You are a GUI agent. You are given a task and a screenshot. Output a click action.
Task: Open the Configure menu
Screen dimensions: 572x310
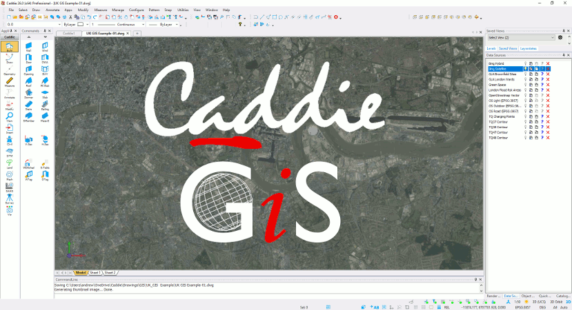click(x=136, y=10)
